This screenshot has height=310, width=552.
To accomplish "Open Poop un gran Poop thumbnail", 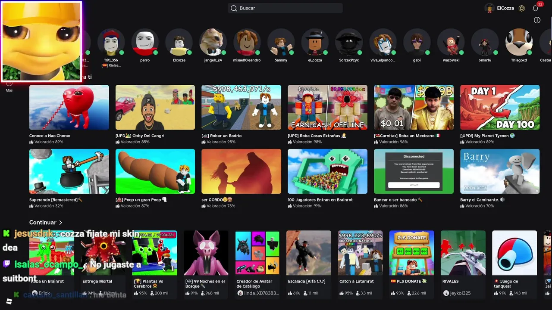I will point(155,171).
